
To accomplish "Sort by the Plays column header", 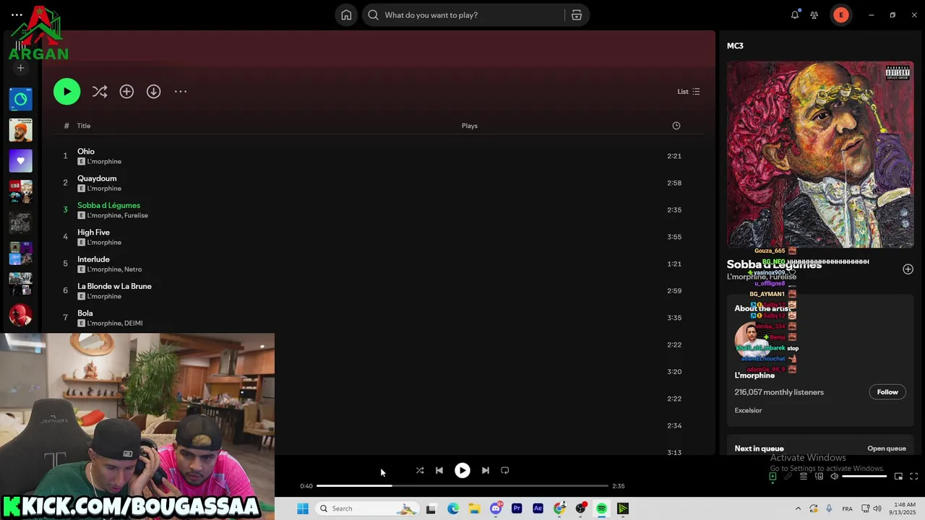I will (x=470, y=126).
